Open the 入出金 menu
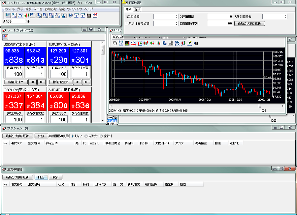 click(38, 9)
